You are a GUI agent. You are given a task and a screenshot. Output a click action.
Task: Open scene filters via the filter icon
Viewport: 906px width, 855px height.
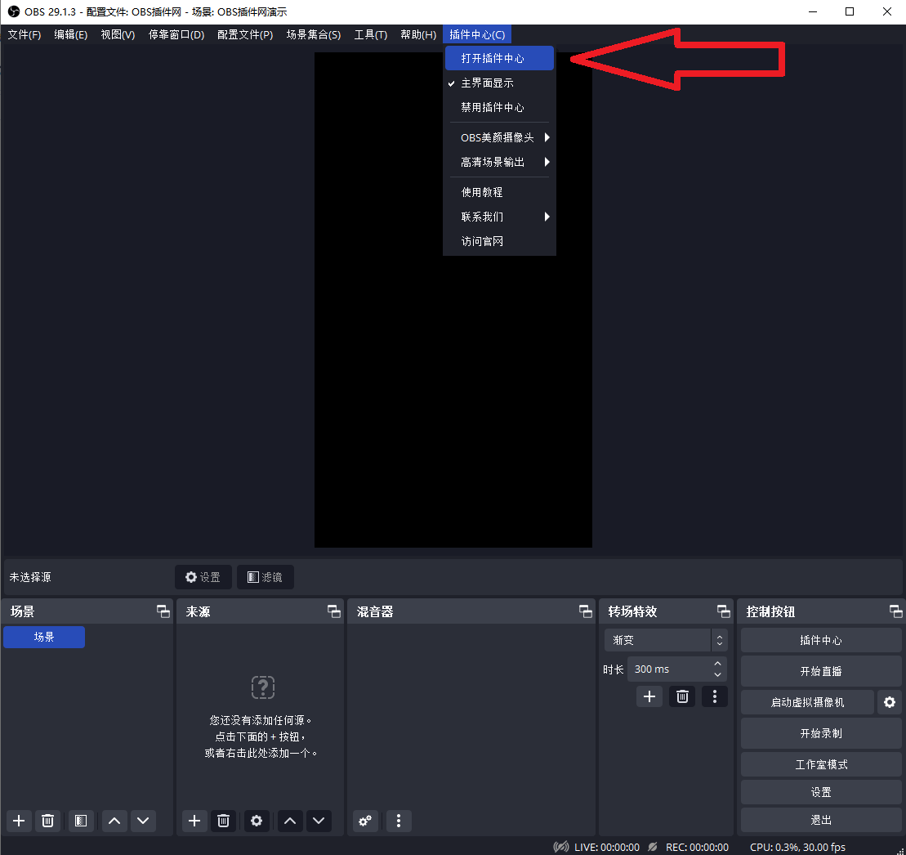pos(80,821)
